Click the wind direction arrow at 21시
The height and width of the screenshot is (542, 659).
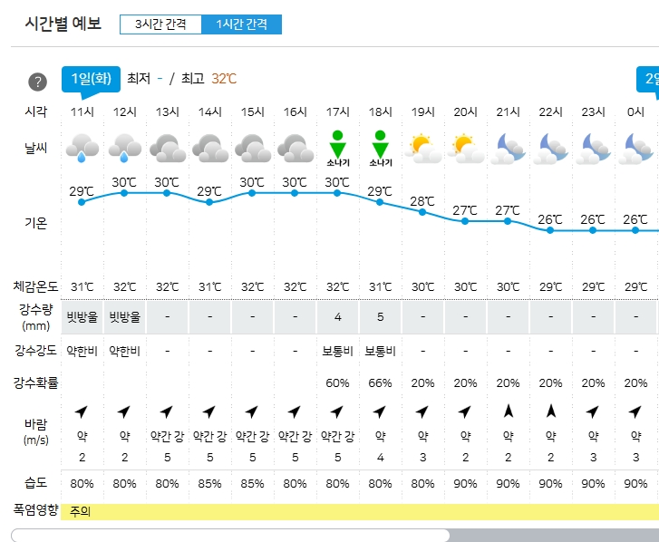508,411
